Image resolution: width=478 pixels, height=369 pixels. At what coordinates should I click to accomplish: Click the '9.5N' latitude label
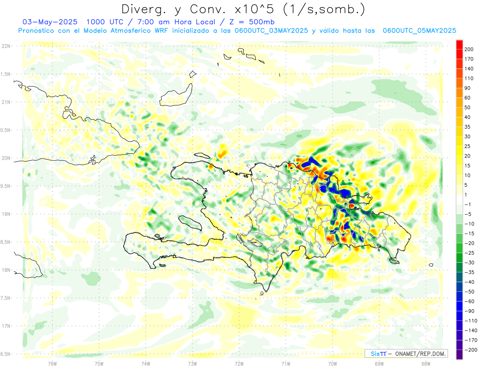6,186
